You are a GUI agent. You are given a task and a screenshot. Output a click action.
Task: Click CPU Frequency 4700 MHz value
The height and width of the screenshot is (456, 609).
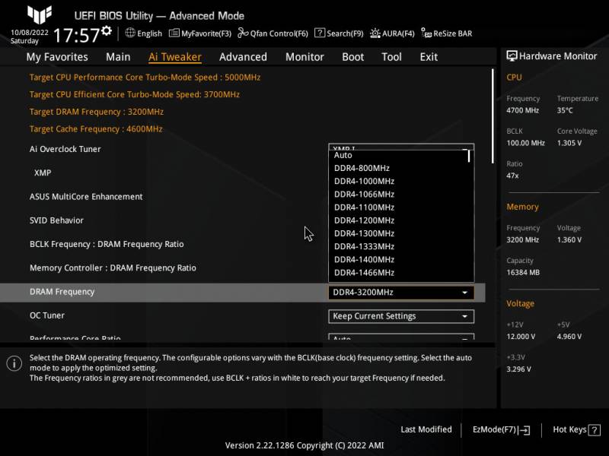click(522, 110)
